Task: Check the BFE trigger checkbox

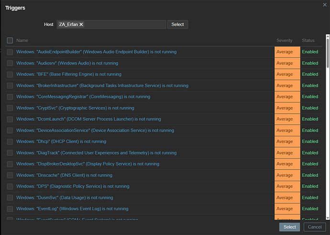Action: (x=10, y=74)
